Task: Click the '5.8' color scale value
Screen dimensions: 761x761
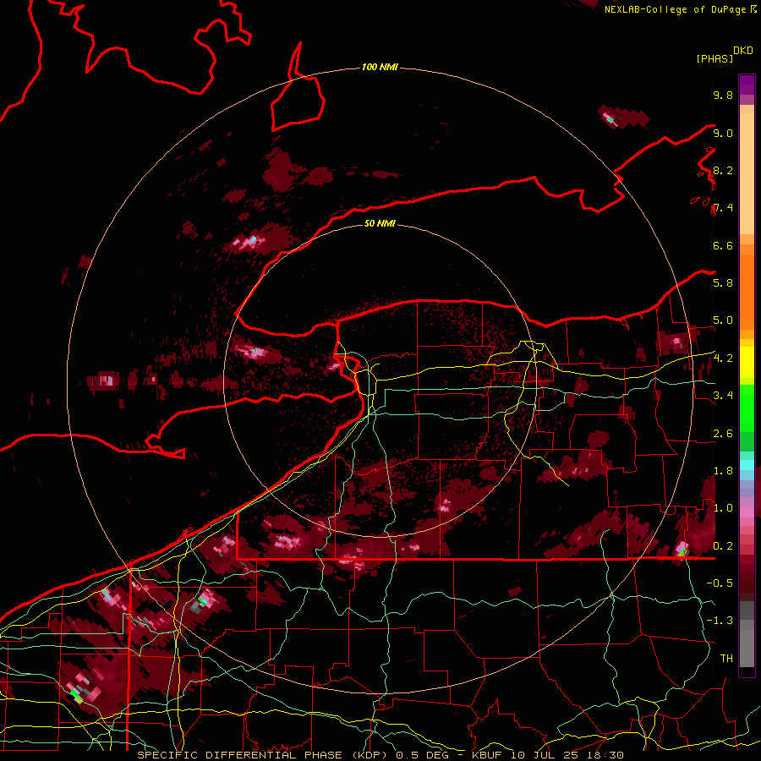Action: (723, 282)
